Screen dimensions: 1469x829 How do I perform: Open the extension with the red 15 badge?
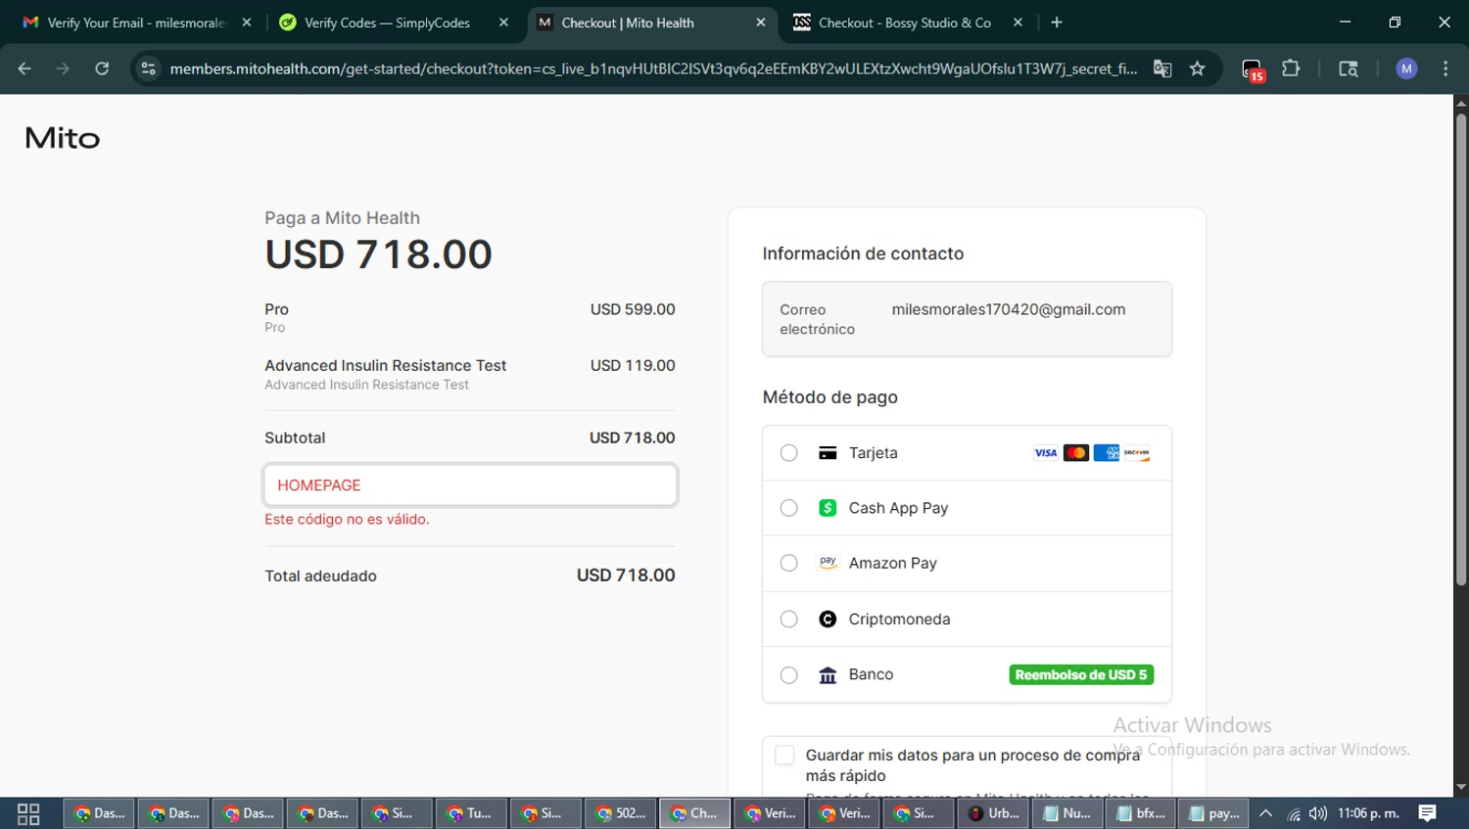1253,69
